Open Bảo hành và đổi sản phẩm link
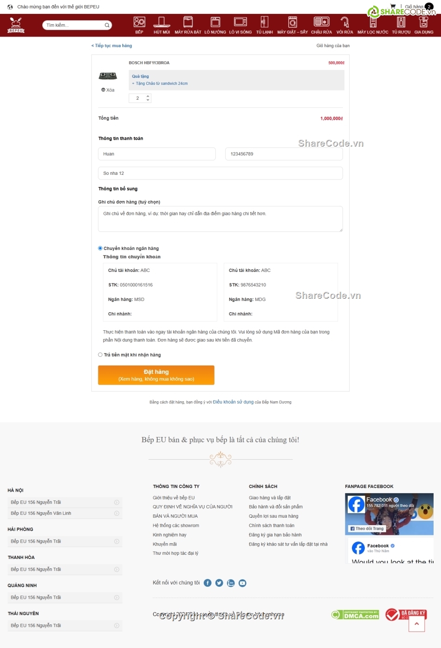Screen dimensions: 441x648 (276, 507)
